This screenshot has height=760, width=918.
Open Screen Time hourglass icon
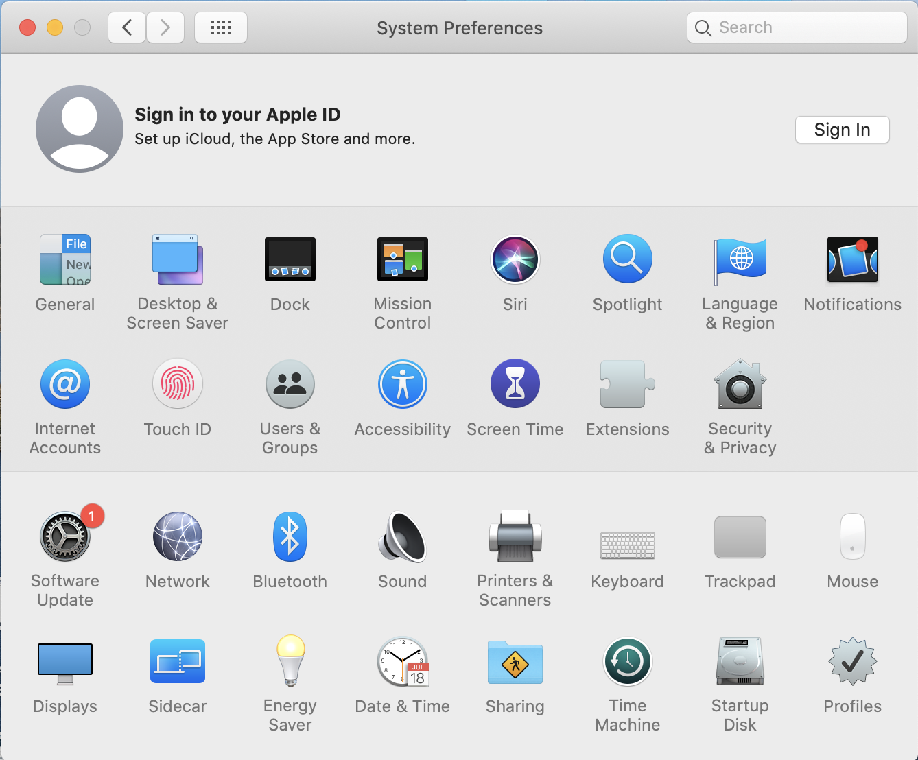tap(515, 385)
